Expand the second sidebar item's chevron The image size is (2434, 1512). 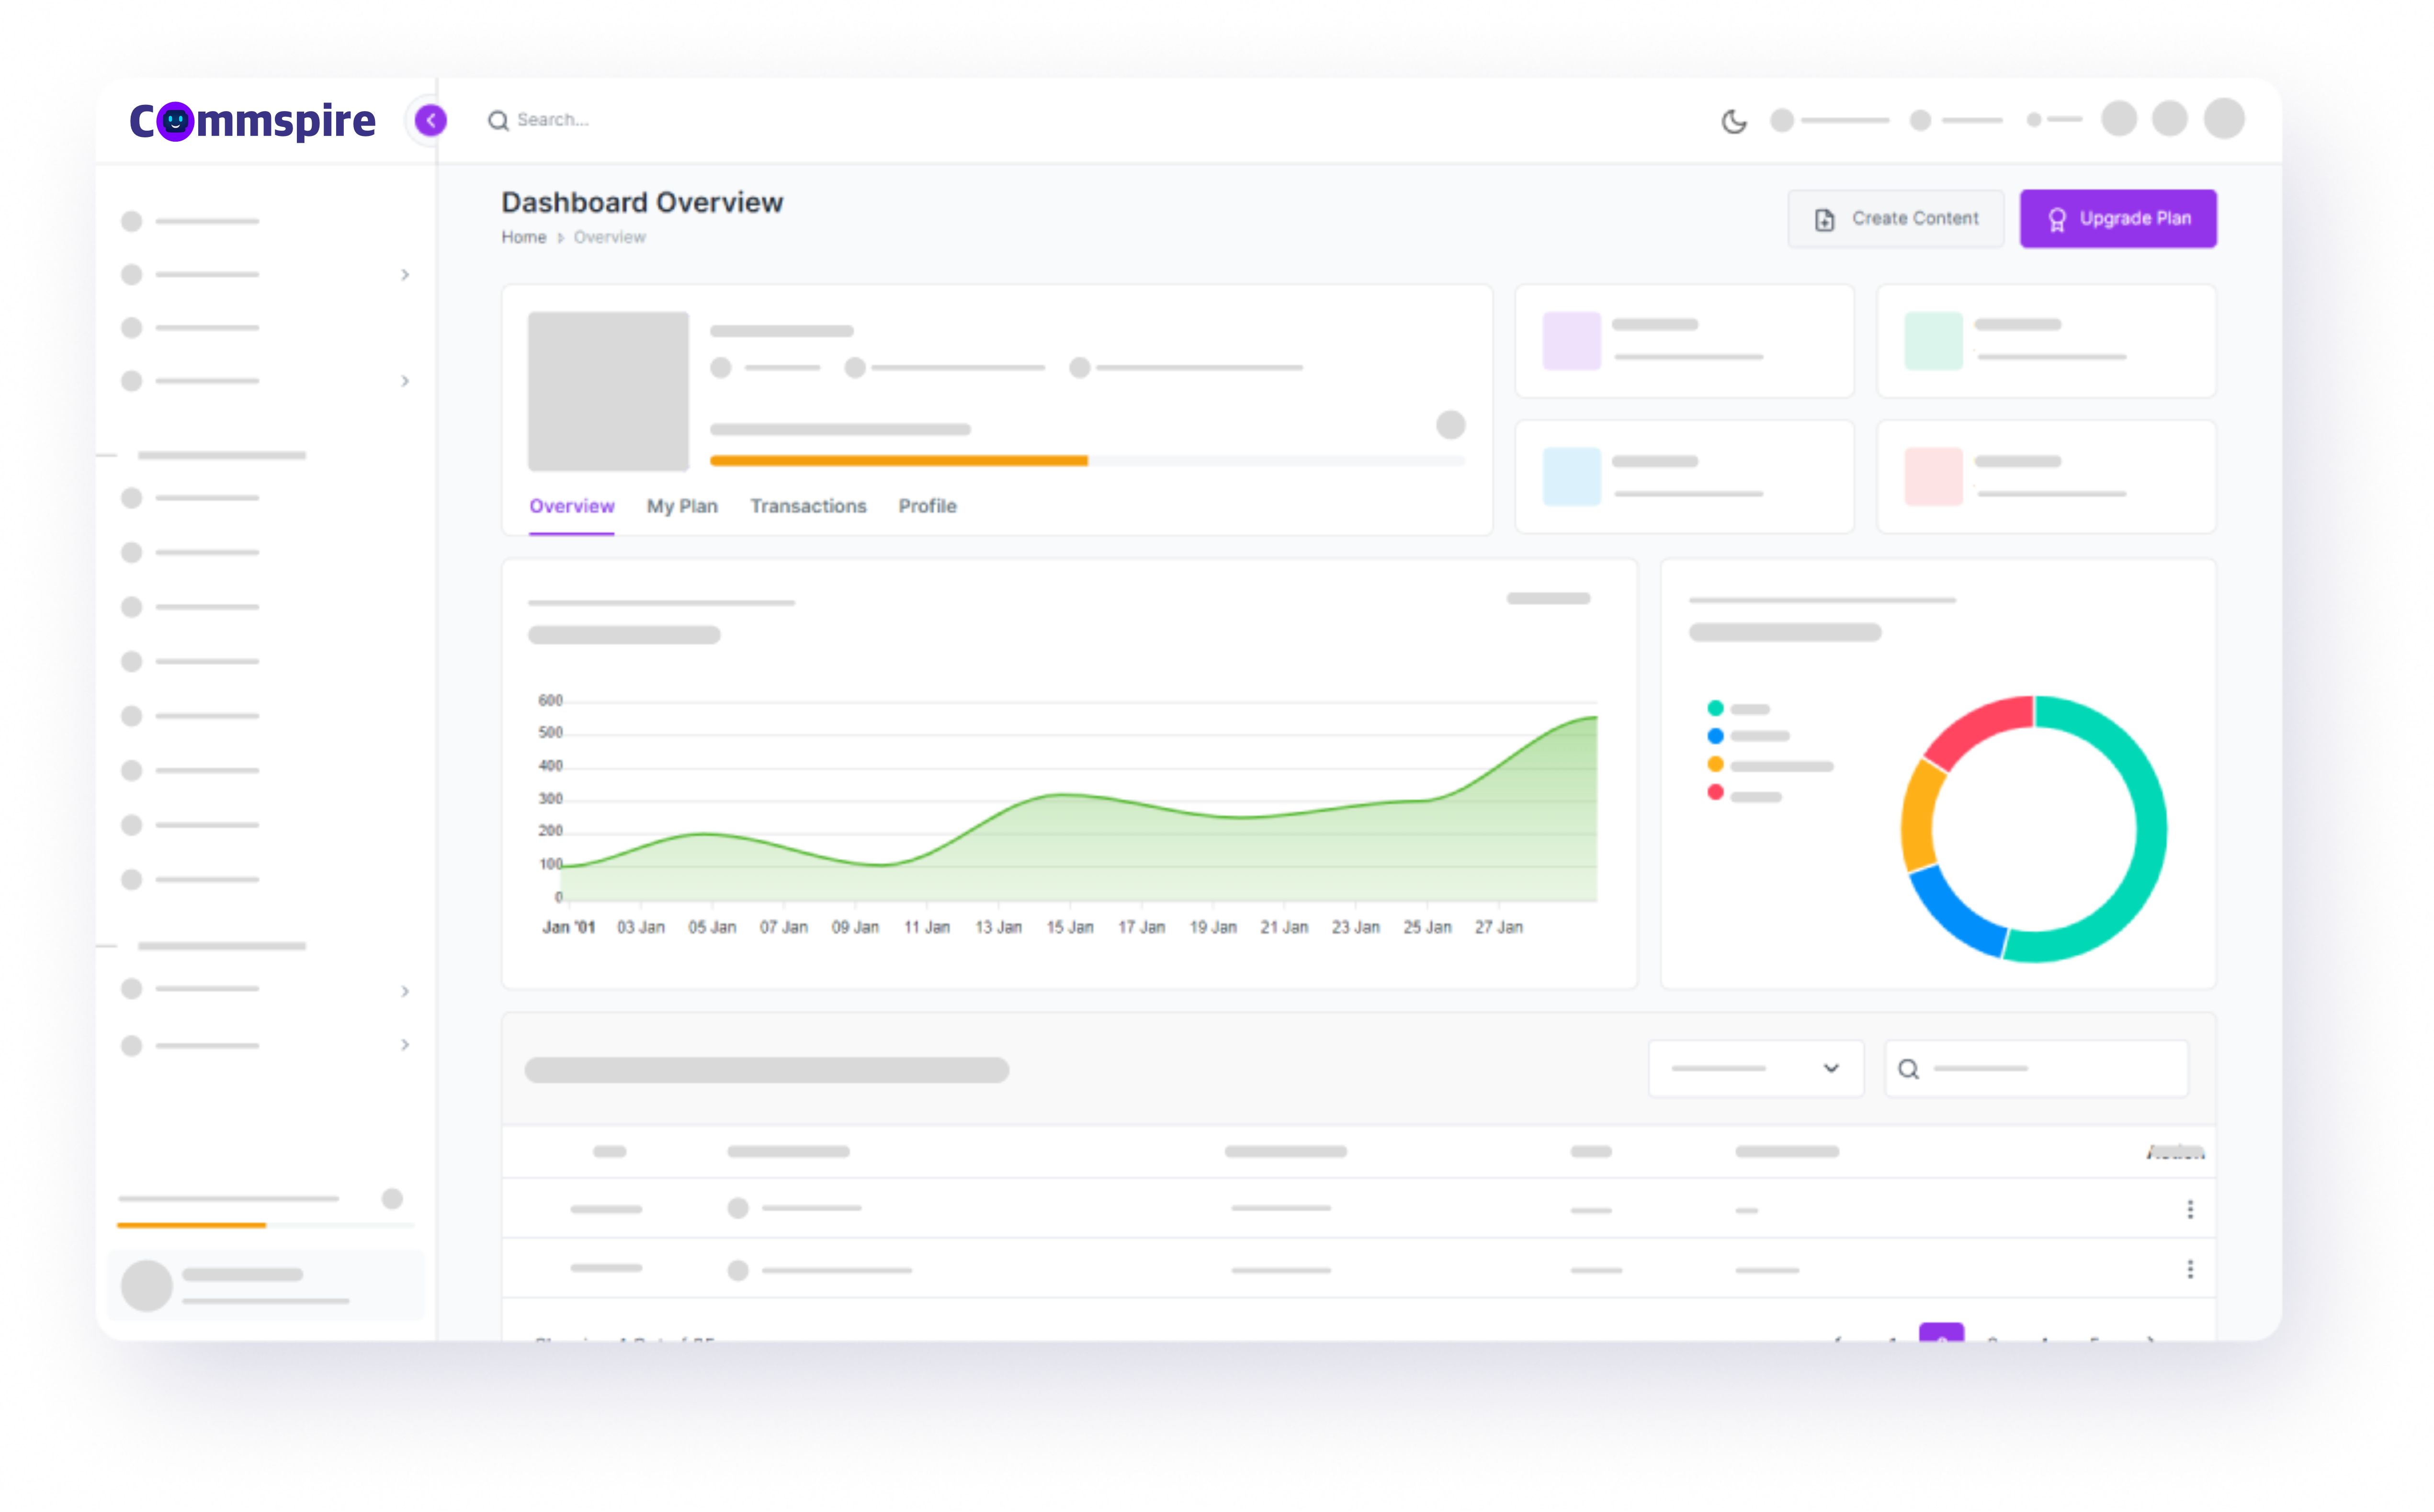coord(405,275)
